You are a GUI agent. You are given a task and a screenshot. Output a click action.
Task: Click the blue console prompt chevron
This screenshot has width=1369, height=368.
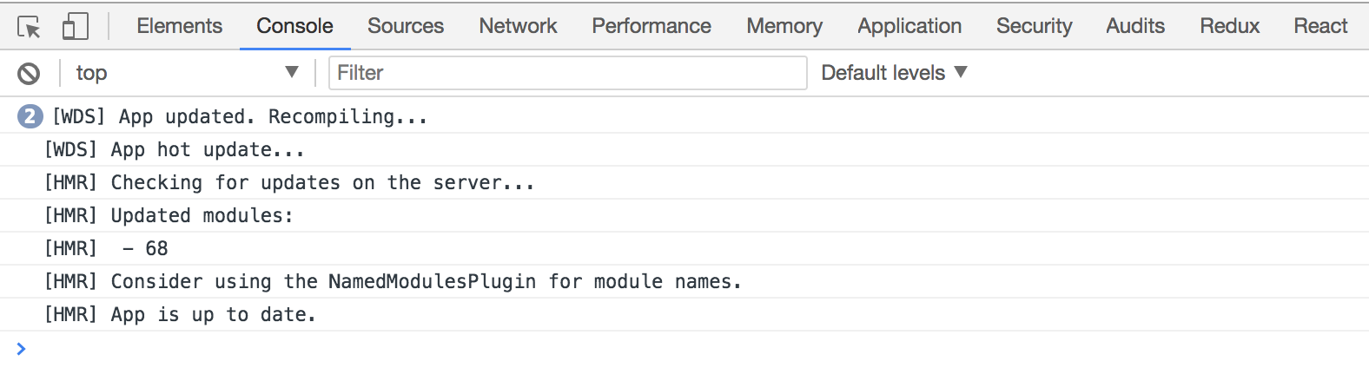22,349
